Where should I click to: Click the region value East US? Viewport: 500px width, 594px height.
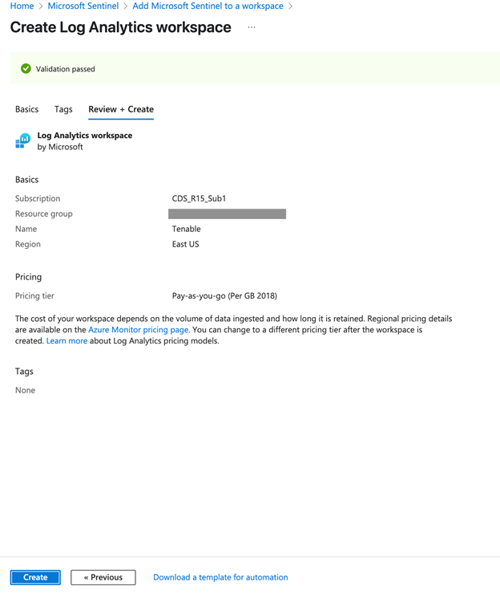point(185,244)
